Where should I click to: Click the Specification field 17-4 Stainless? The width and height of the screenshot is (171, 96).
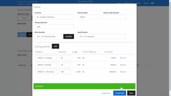tap(102, 37)
